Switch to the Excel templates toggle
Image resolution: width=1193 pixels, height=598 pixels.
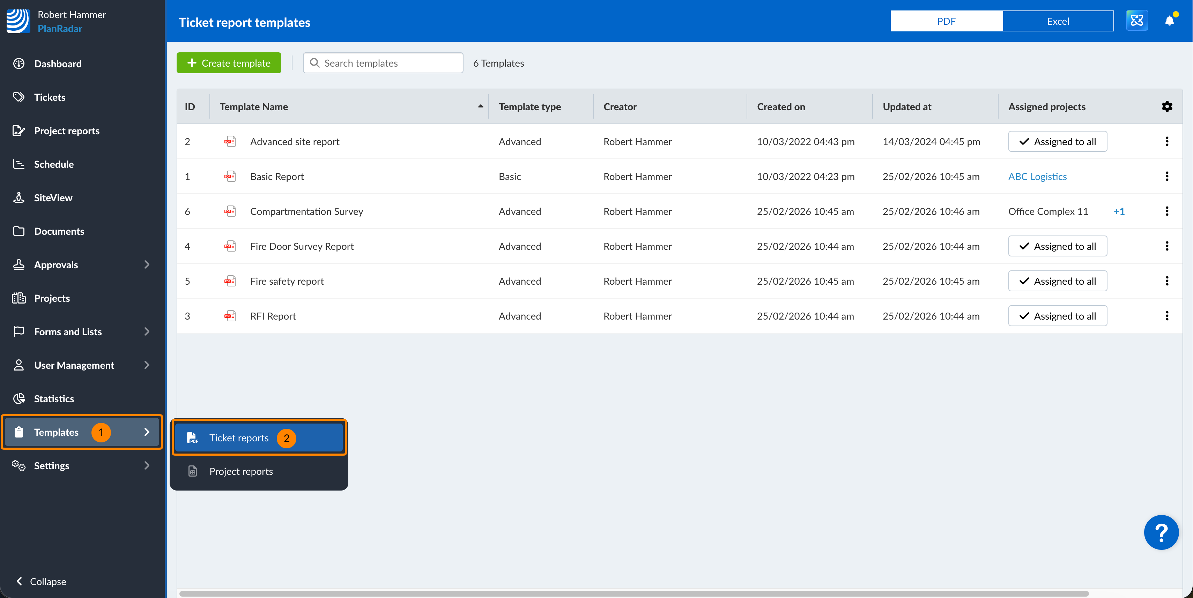(x=1058, y=21)
